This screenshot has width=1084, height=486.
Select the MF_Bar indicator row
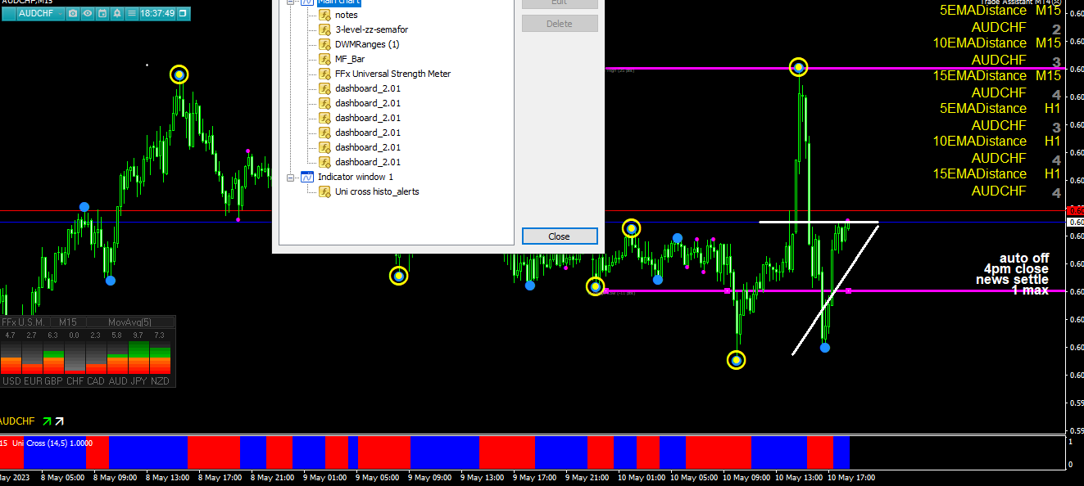tap(350, 59)
